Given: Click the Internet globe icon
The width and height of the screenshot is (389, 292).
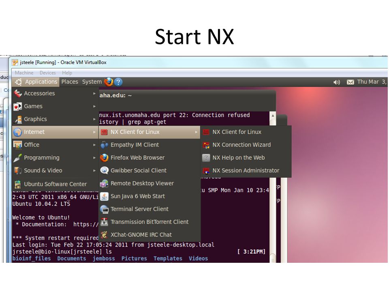Looking at the screenshot, I should 17,132.
